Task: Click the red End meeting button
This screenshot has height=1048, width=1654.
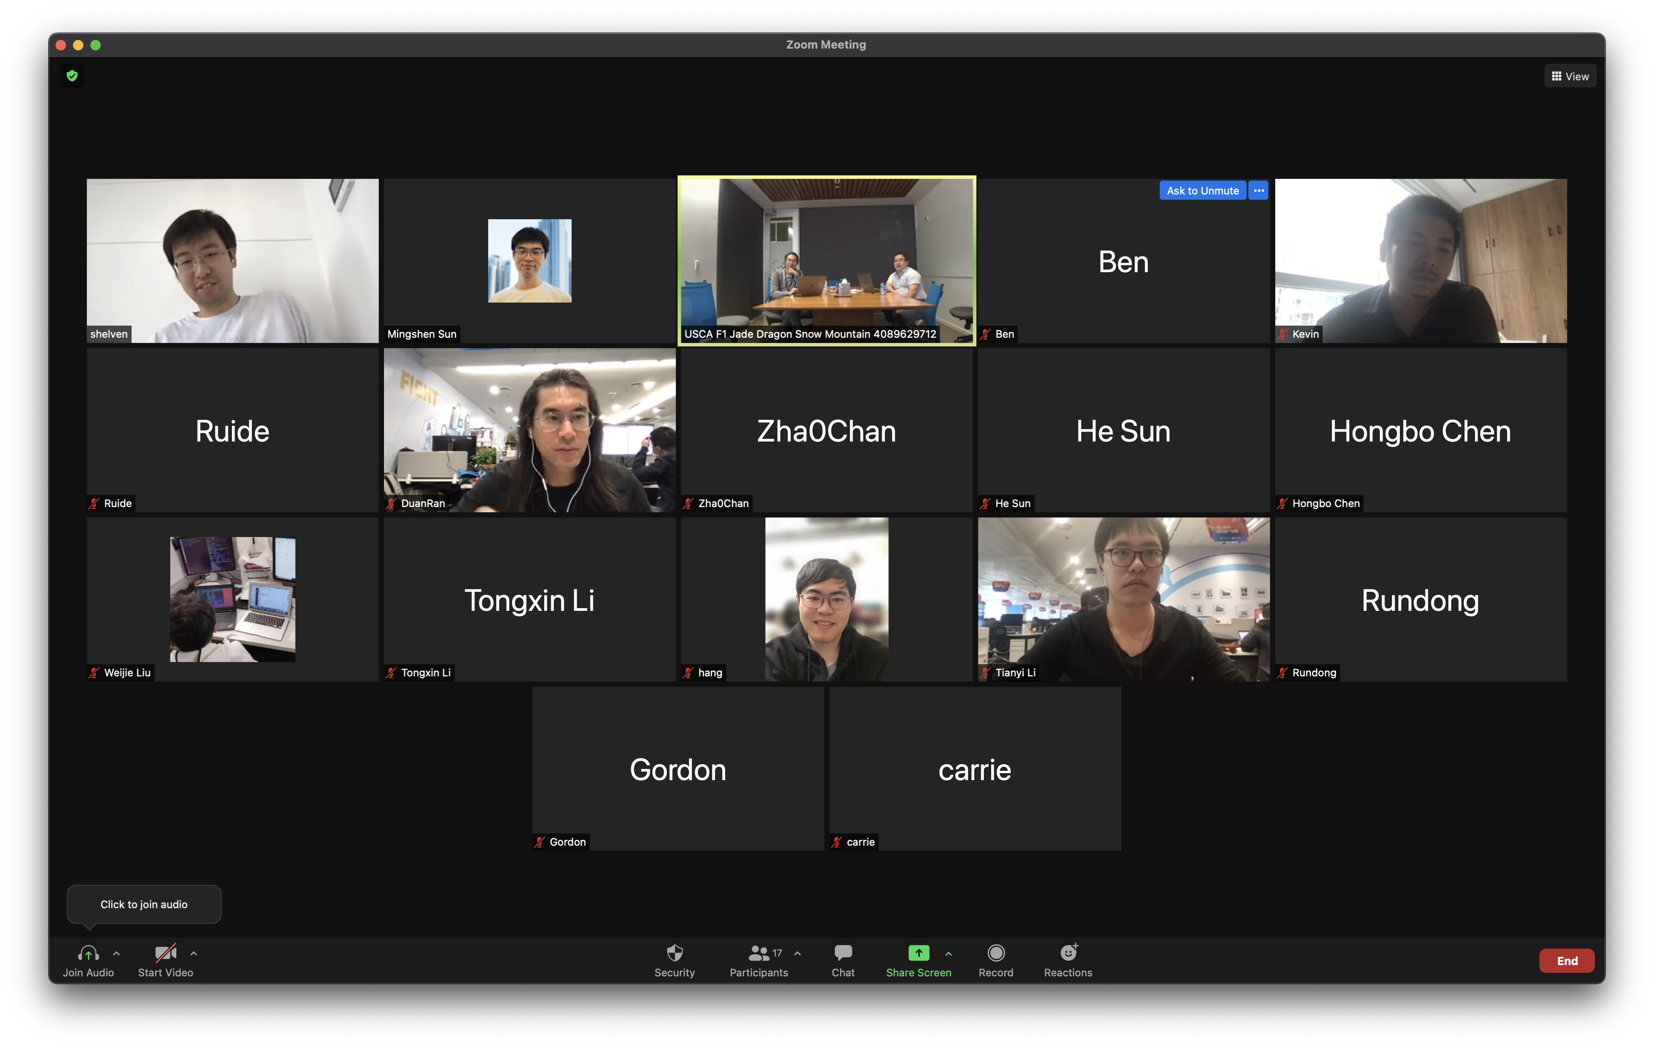Action: (1566, 961)
